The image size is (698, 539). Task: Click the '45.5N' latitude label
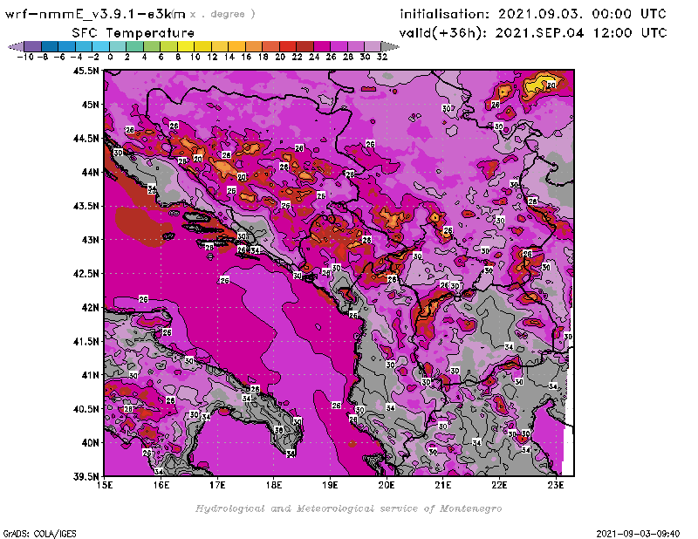click(x=86, y=71)
